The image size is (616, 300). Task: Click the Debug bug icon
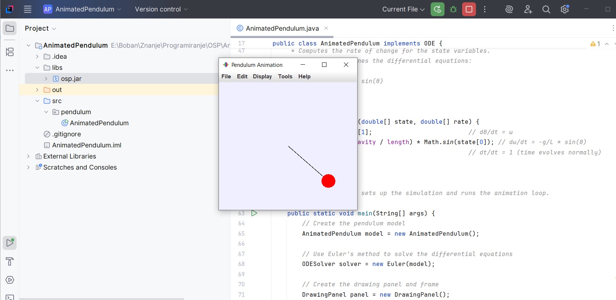coord(453,9)
